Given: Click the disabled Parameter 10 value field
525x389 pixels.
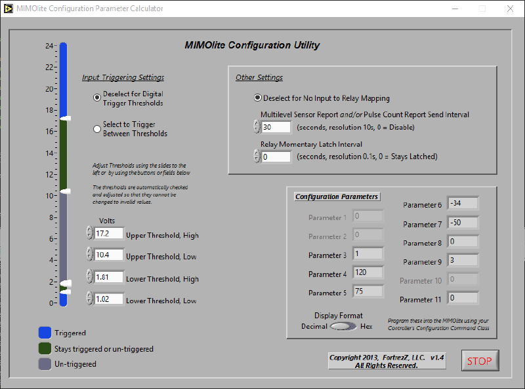Looking at the screenshot, I should [463, 279].
